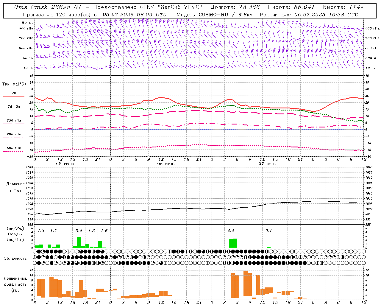
Task: Click the Облачность panel label
Action: point(15,259)
